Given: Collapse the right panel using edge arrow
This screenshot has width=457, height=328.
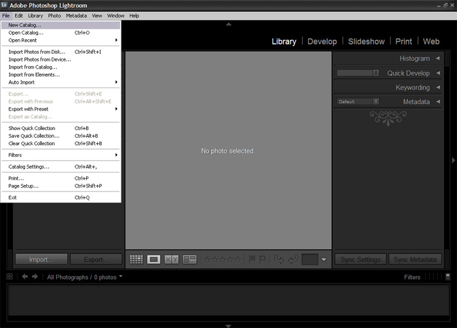Looking at the screenshot, I should click(x=453, y=160).
